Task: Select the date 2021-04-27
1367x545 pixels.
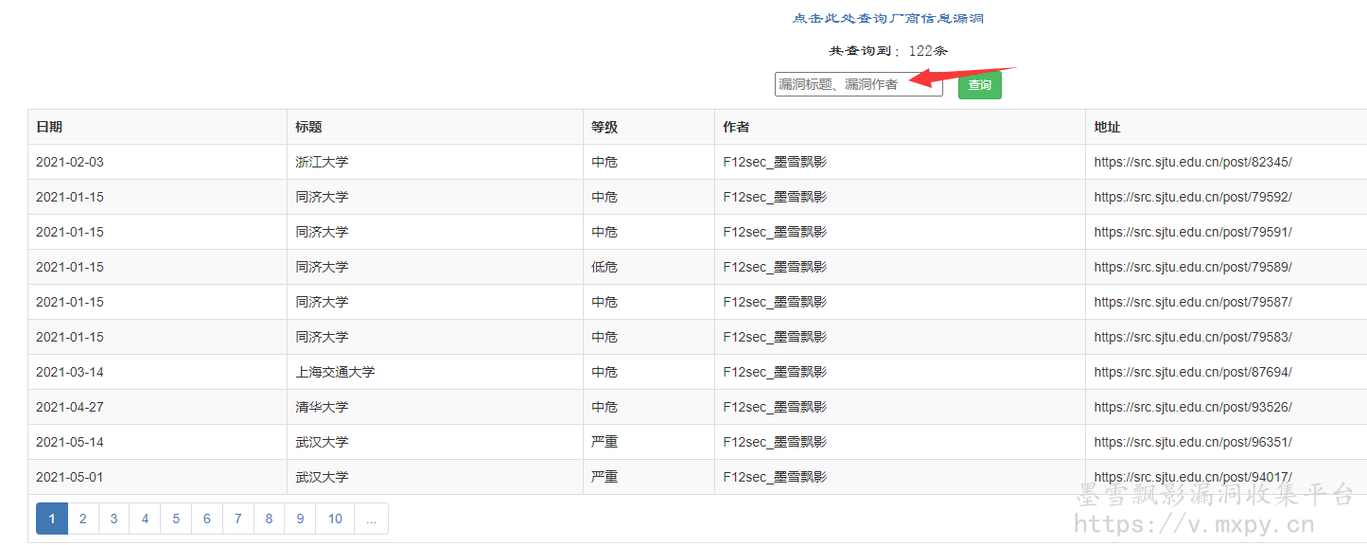Action: [x=70, y=407]
